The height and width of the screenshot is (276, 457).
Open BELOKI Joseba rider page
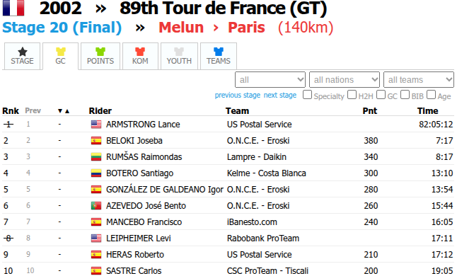click(x=134, y=141)
